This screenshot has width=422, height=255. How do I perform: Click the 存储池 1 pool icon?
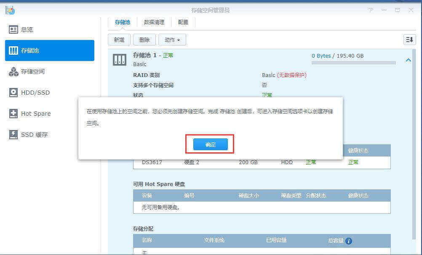point(119,60)
